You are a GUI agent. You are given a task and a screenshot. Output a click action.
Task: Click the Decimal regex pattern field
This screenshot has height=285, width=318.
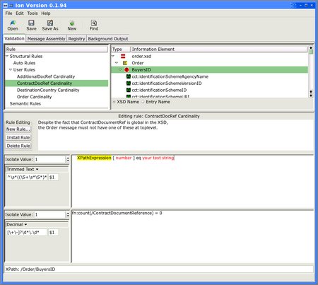point(27,232)
